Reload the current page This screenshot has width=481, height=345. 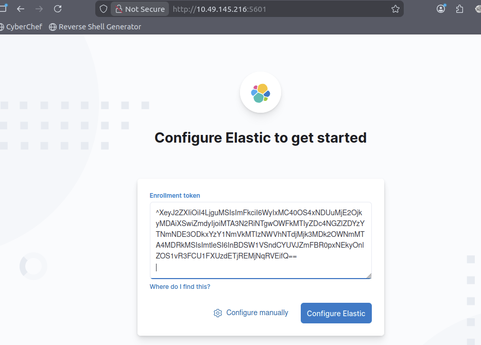(x=58, y=9)
